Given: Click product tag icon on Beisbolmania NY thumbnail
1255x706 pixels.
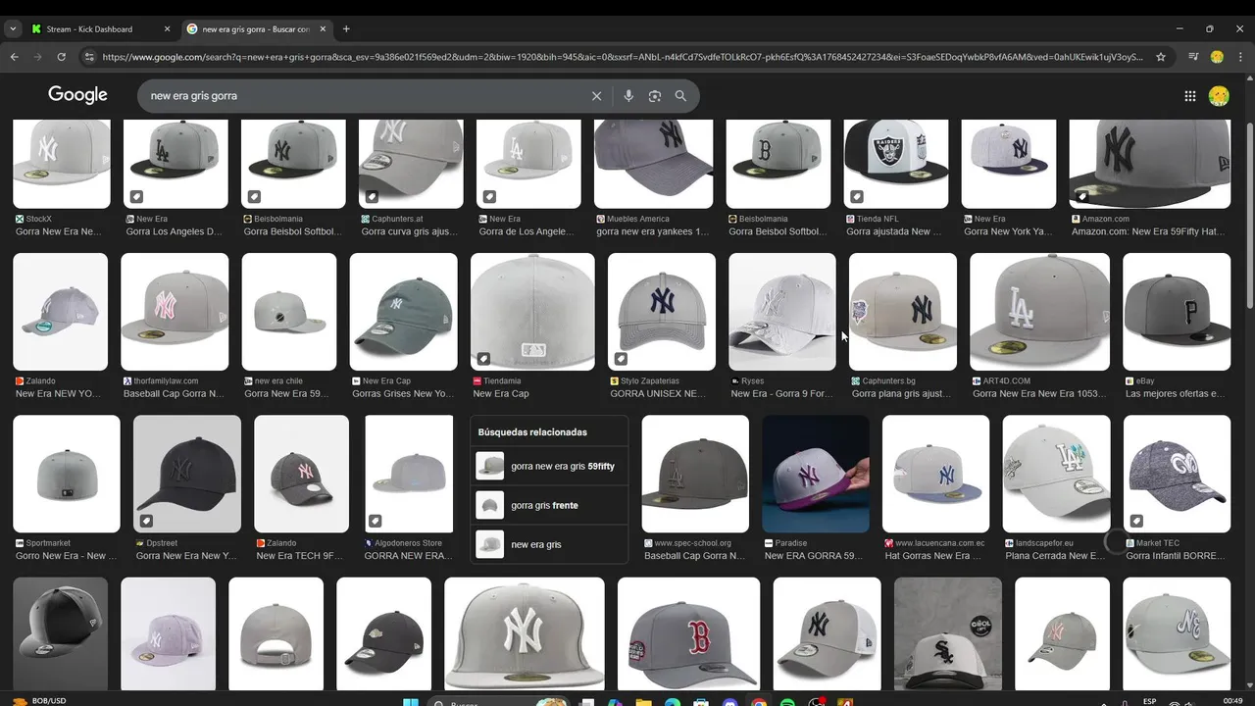Looking at the screenshot, I should coord(254,196).
